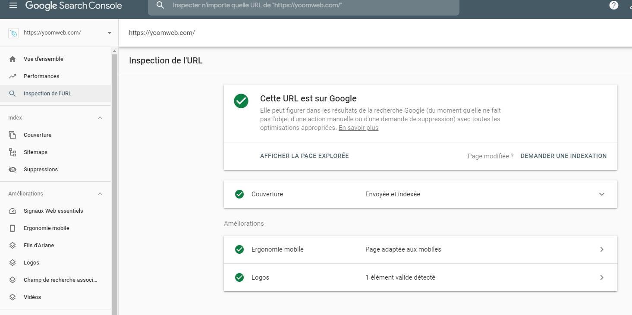This screenshot has height=315, width=632.
Task: Click the Couverture pages icon
Action: [x=13, y=135]
